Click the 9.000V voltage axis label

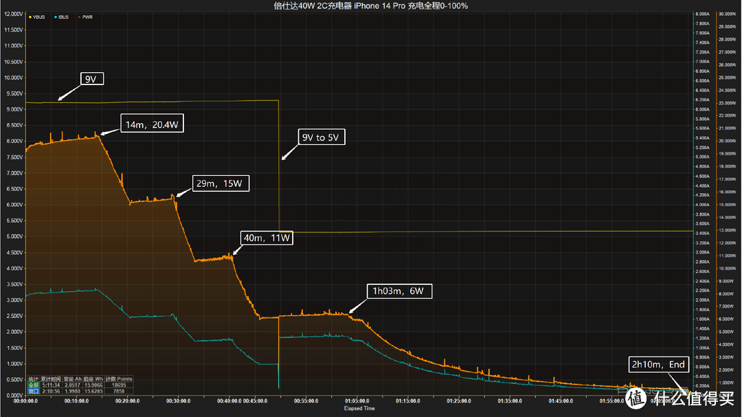14,109
